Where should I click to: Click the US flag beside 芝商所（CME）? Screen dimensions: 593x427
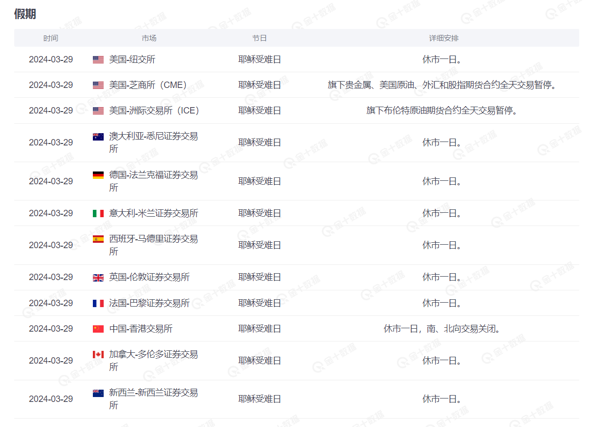click(98, 85)
